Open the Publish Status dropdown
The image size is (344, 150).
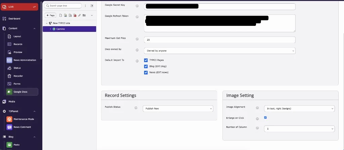click(178, 108)
